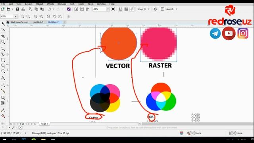Screen dimensions: 254x143
Task: Click the Zoom to Page icon
Action: [x=48, y=16]
